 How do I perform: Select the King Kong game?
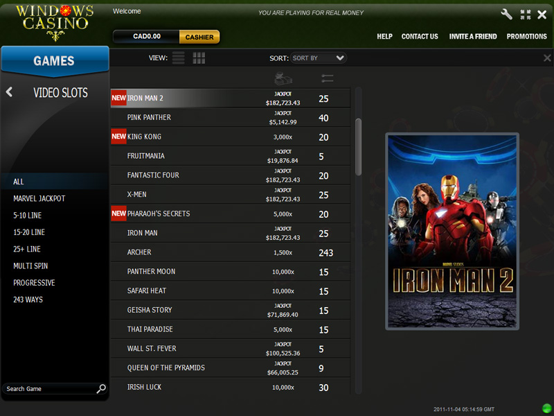[231, 137]
